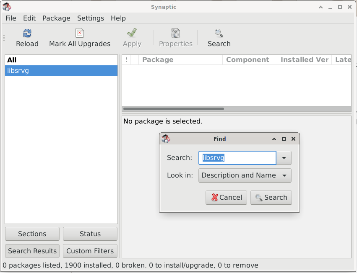Click the Search text field containing libsrvg
Viewport: 357px width, 273px height.
tap(237, 158)
